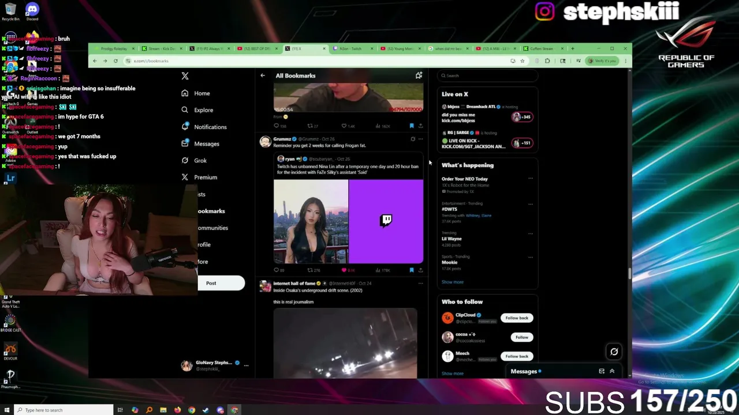This screenshot has width=739, height=415.
Task: Open Explore in the X sidebar
Action: (x=197, y=110)
